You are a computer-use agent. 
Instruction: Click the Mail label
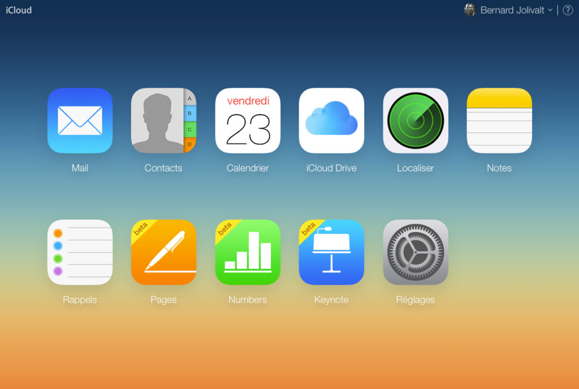click(x=80, y=168)
